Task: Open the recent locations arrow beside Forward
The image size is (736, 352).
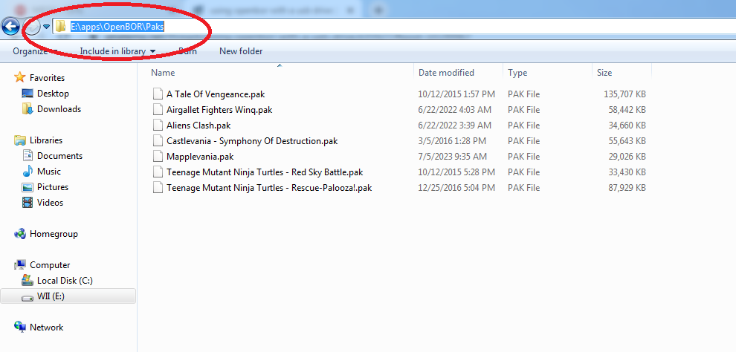Action: (46, 27)
